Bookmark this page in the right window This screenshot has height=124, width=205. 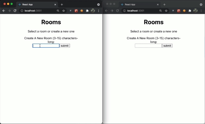[166, 11]
